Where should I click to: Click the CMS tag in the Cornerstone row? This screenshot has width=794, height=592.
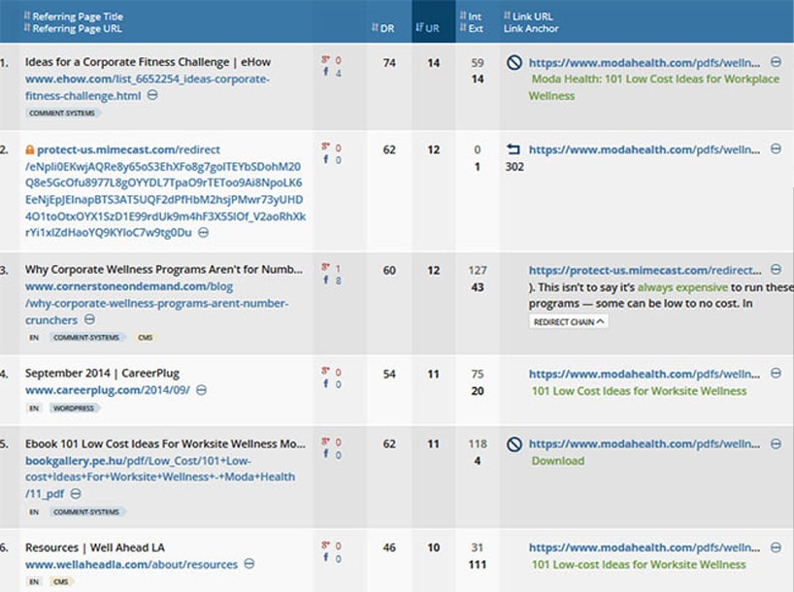pyautogui.click(x=145, y=338)
